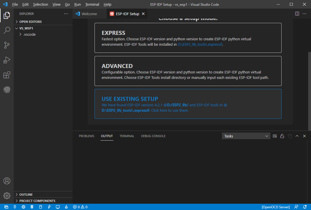Open SDK Configuration editor with the gear icon
The width and height of the screenshot is (311, 210).
point(23,207)
